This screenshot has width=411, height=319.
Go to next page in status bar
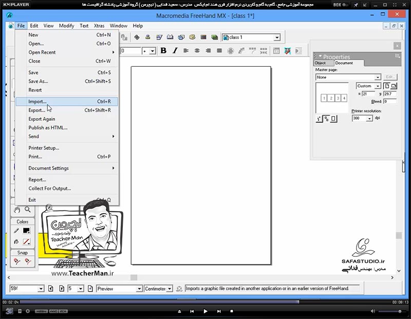coord(62,289)
